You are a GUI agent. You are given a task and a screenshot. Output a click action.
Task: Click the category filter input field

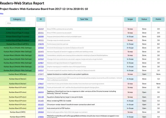[x=17, y=23]
